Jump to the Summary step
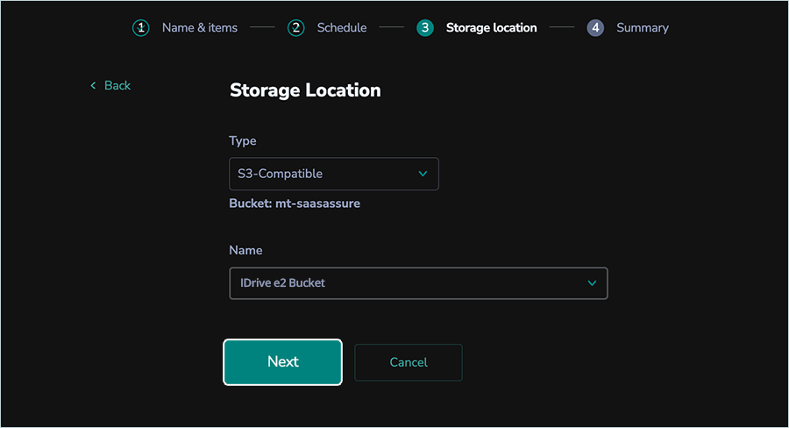This screenshot has height=428, width=789. pyautogui.click(x=642, y=28)
